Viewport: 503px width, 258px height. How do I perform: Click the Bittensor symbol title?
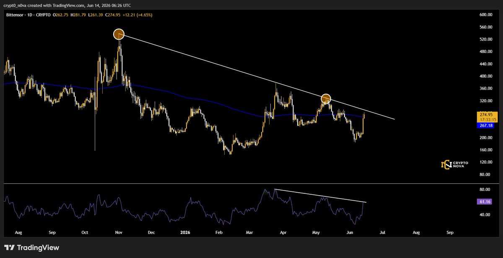[15, 15]
